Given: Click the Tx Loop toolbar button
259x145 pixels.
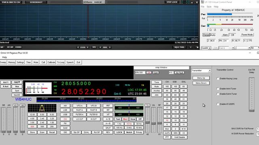Looking at the screenshot, I should (61, 62).
